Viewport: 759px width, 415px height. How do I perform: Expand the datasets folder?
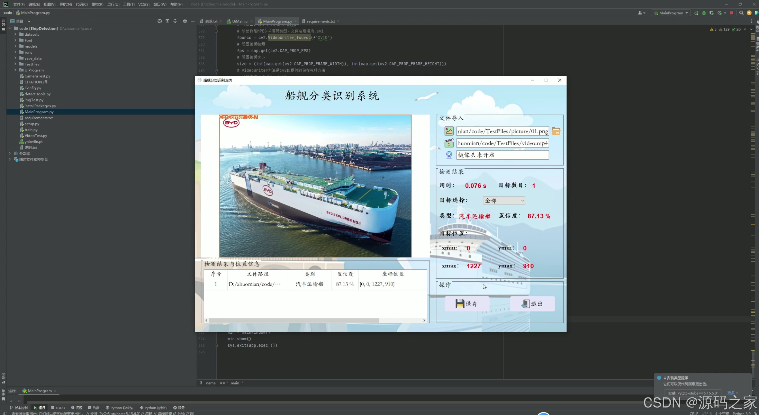coord(15,34)
